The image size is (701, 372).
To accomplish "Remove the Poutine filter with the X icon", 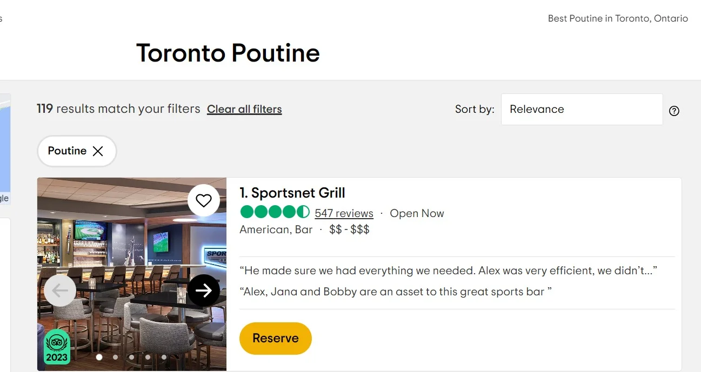I will coord(98,151).
